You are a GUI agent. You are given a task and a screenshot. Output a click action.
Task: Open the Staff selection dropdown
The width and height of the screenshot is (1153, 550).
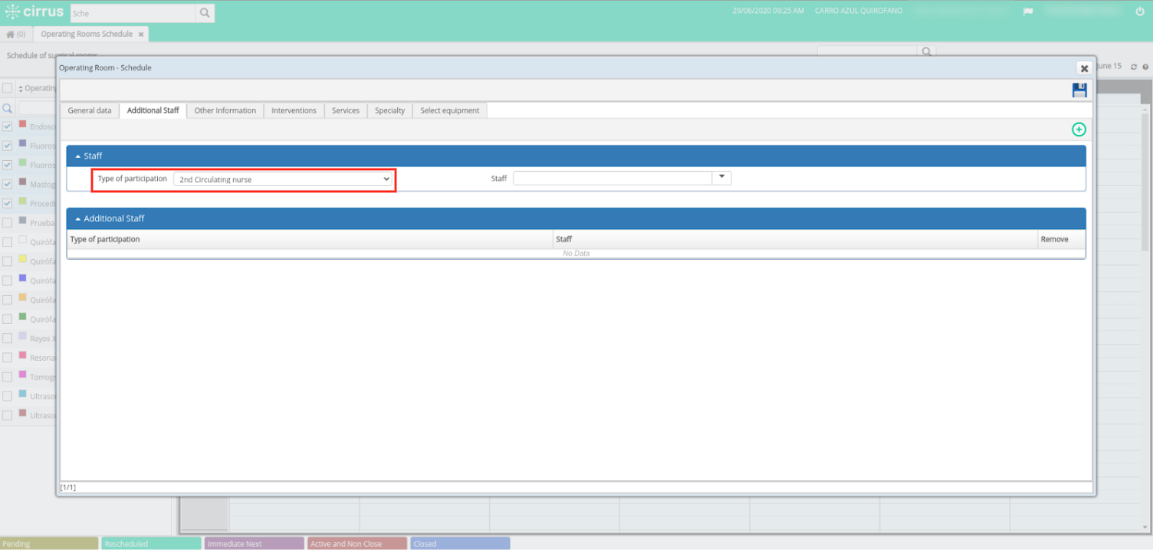(x=721, y=177)
